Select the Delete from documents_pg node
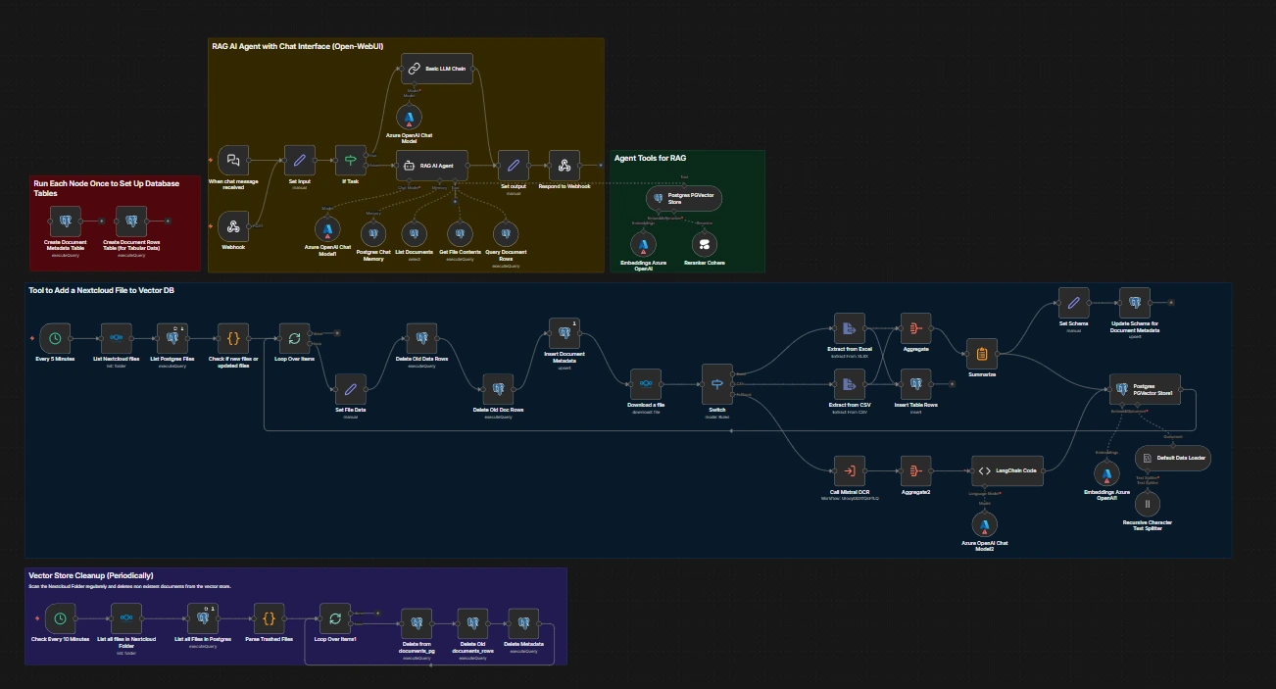1276x689 pixels. pyautogui.click(x=417, y=623)
